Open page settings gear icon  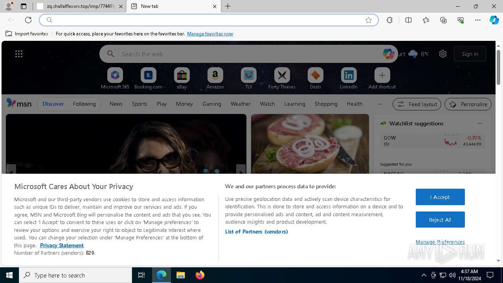pos(443,54)
